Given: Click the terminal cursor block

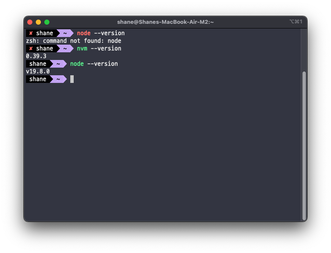Looking at the screenshot, I should (x=72, y=79).
